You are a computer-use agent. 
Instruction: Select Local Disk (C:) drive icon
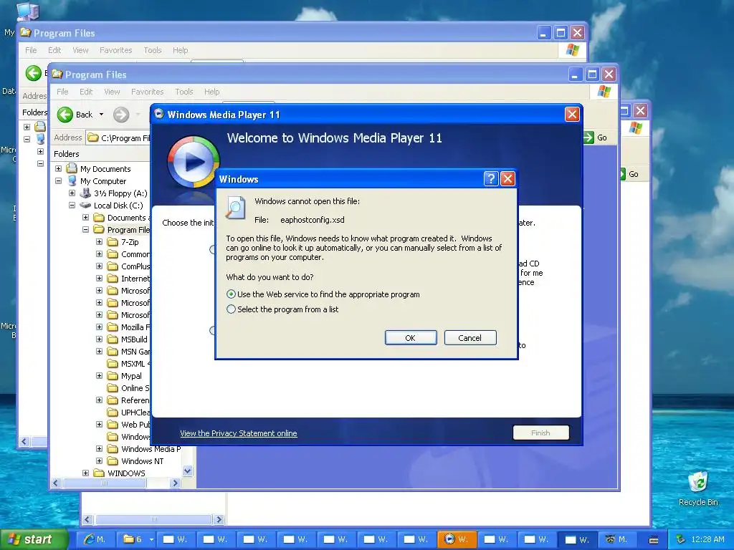[85, 205]
